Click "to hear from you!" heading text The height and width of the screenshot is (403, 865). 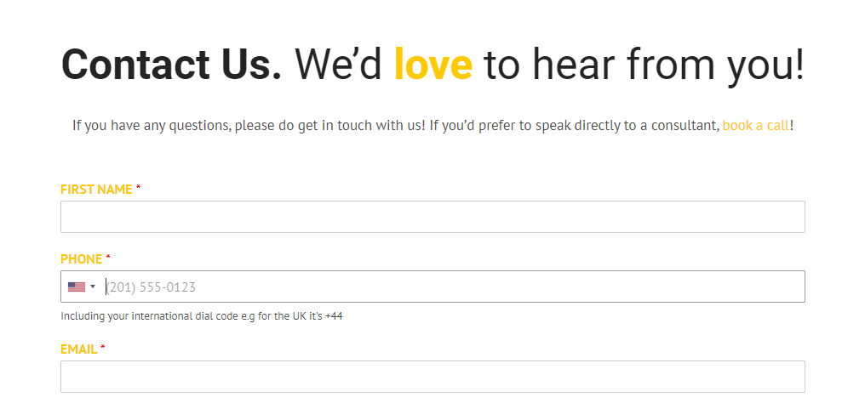(644, 65)
